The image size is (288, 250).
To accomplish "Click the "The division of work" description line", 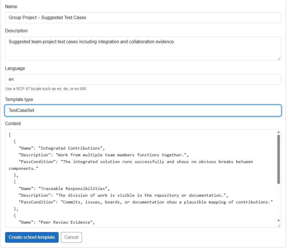I will point(124,195).
